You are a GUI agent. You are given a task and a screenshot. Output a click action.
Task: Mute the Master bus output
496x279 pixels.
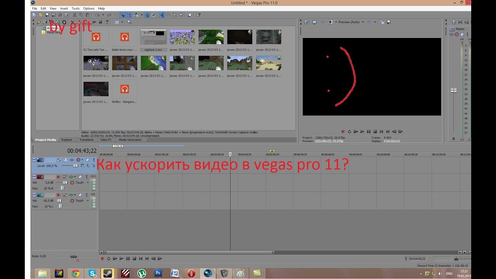point(462,34)
